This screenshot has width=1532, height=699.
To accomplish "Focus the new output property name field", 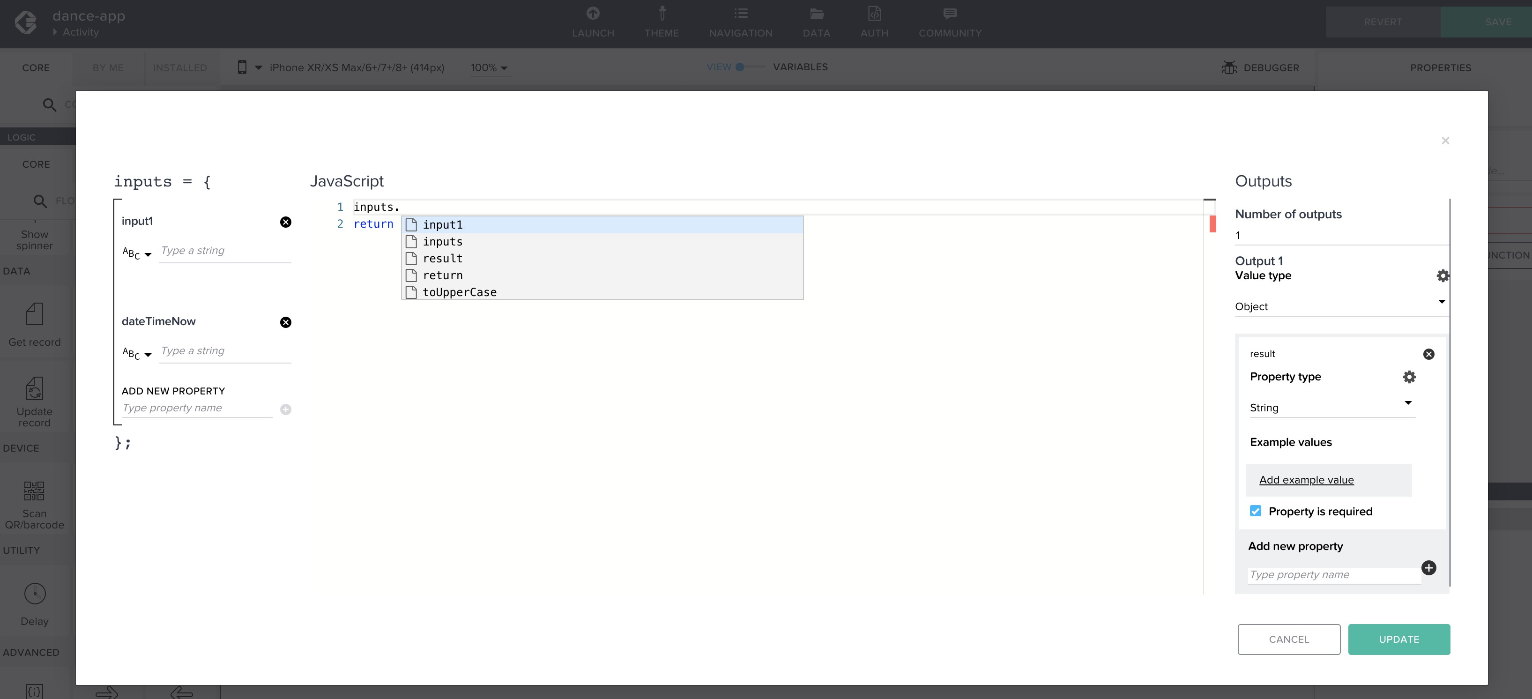I will [1334, 575].
